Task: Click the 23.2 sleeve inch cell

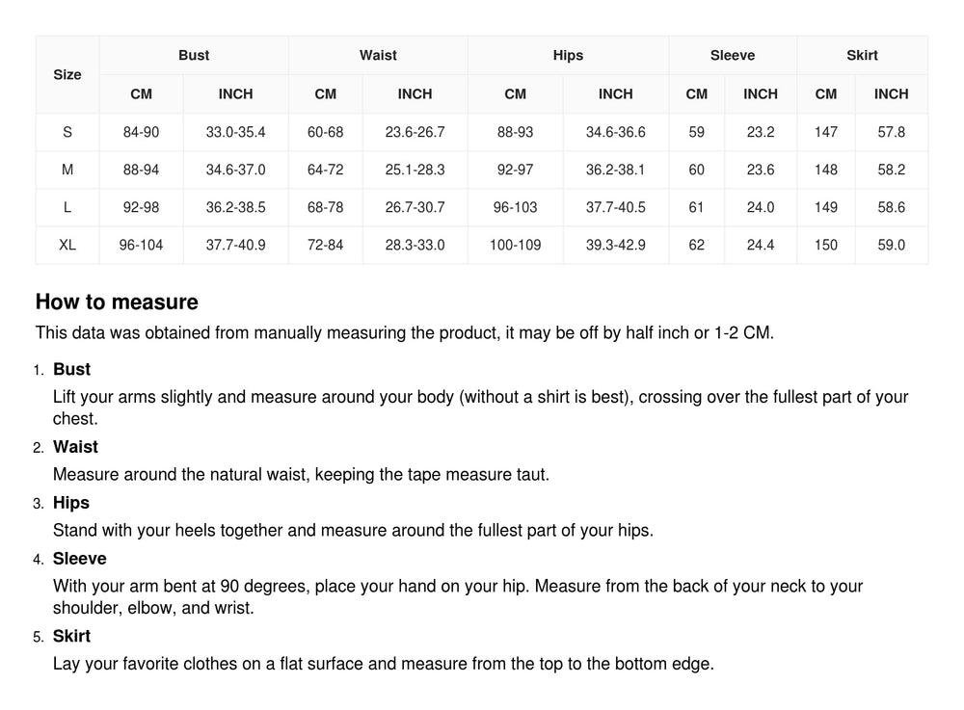Action: [760, 132]
